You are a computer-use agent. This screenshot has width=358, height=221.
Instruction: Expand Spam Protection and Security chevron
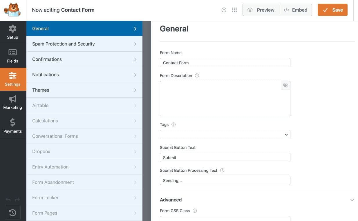point(135,44)
